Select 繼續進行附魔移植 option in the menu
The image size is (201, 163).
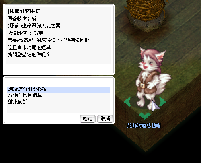pyautogui.click(x=59, y=89)
